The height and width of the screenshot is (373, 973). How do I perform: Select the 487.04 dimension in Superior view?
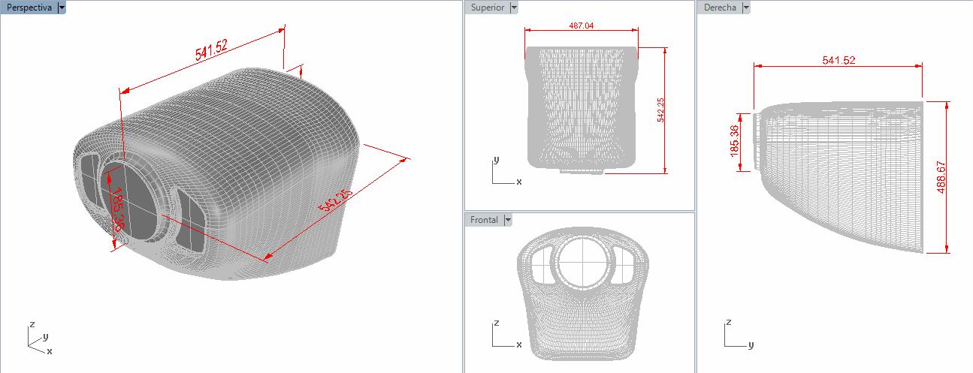pos(582,26)
